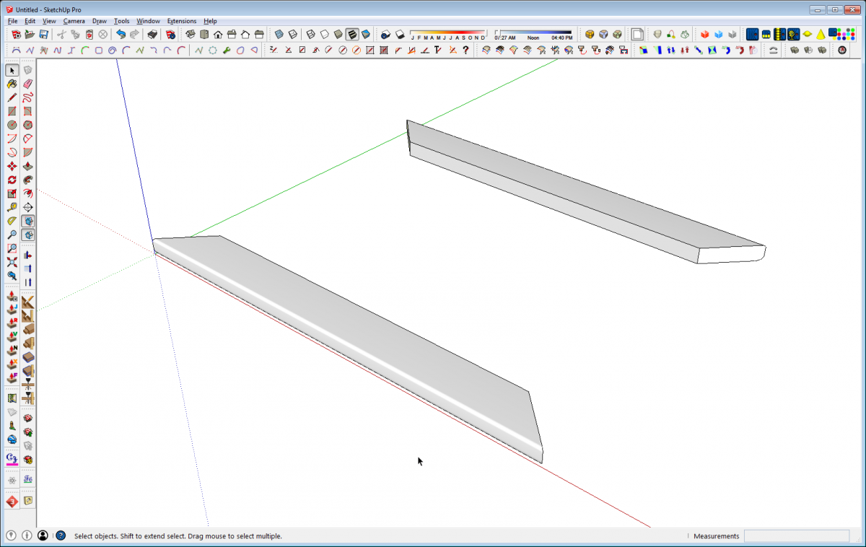
Task: Open the Edit menu
Action: click(x=30, y=21)
